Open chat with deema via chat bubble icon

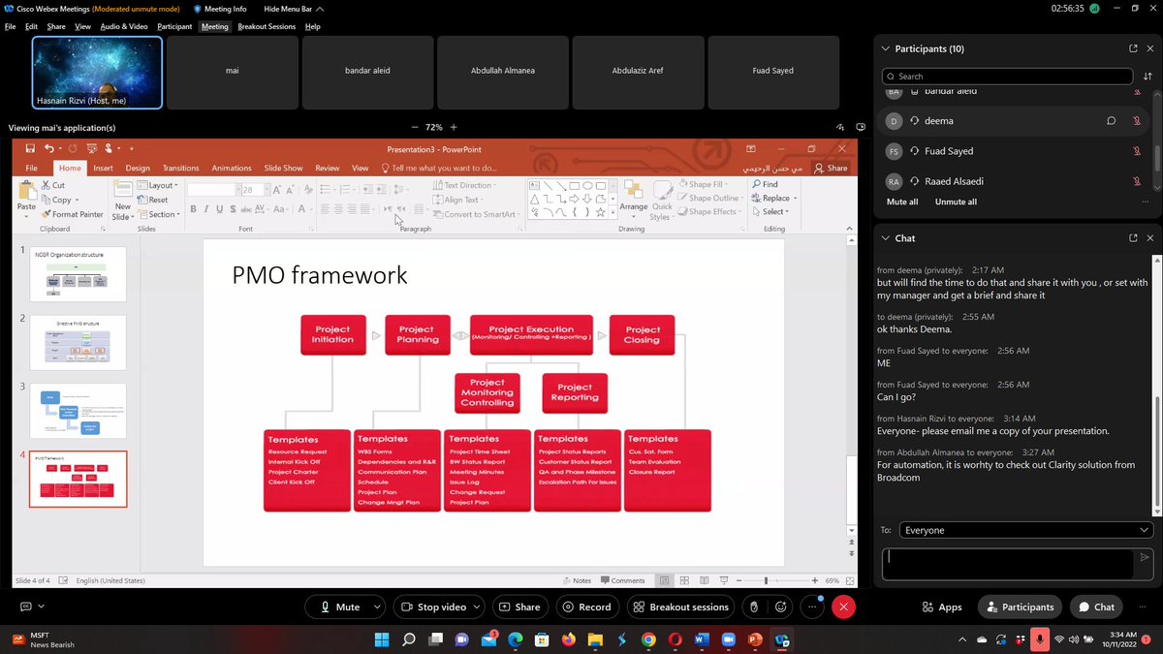1111,121
